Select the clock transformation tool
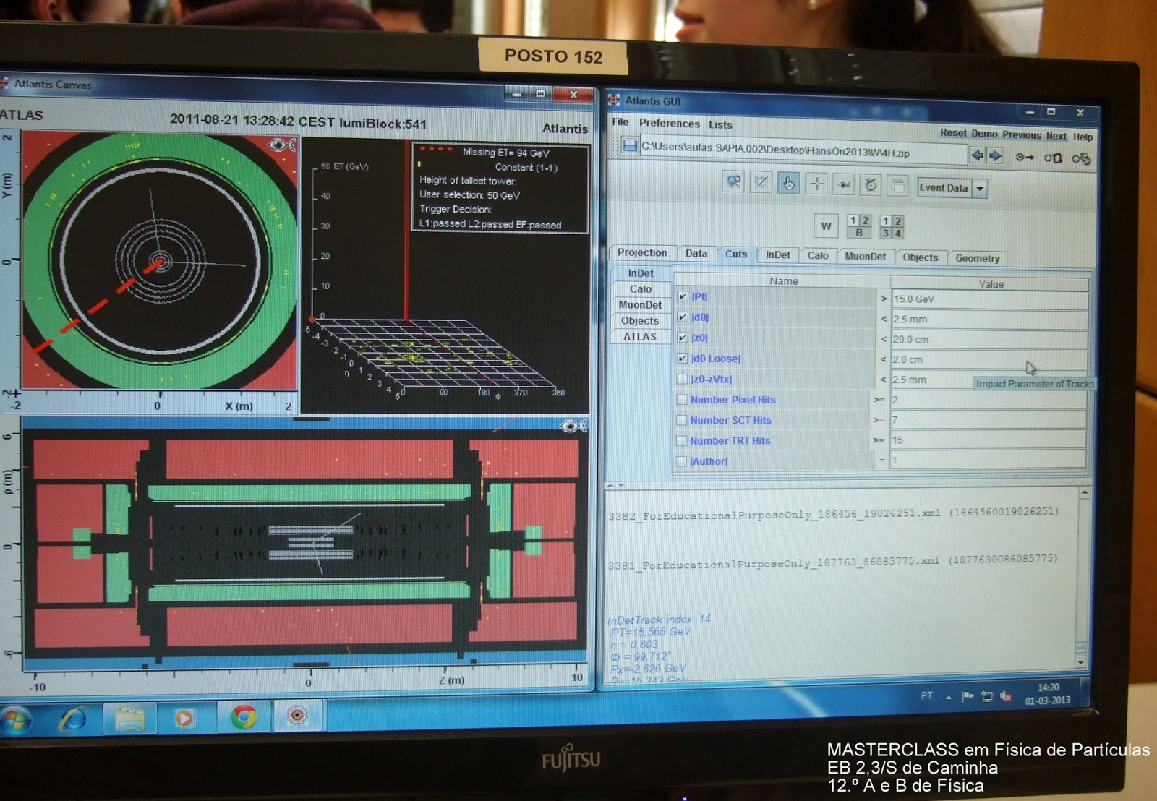1157x801 pixels. click(871, 186)
